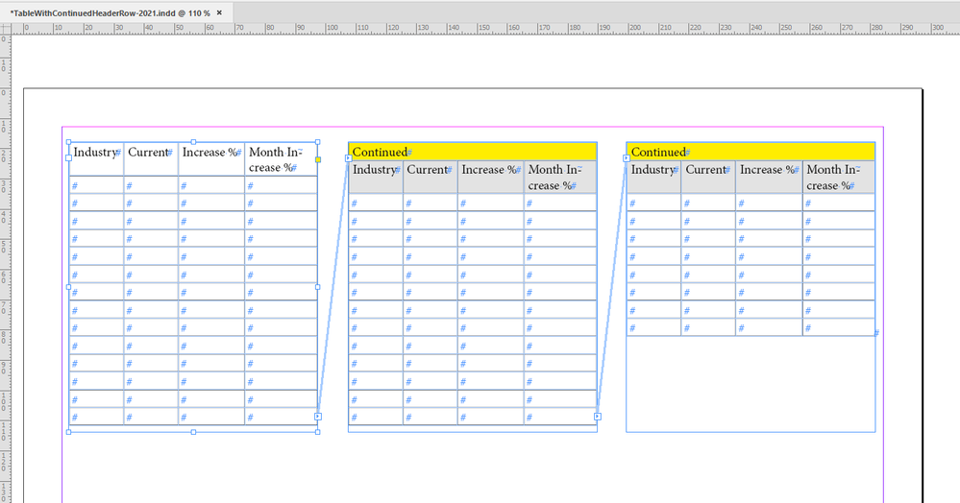Click the Month Increase % cell in third table

839,177
